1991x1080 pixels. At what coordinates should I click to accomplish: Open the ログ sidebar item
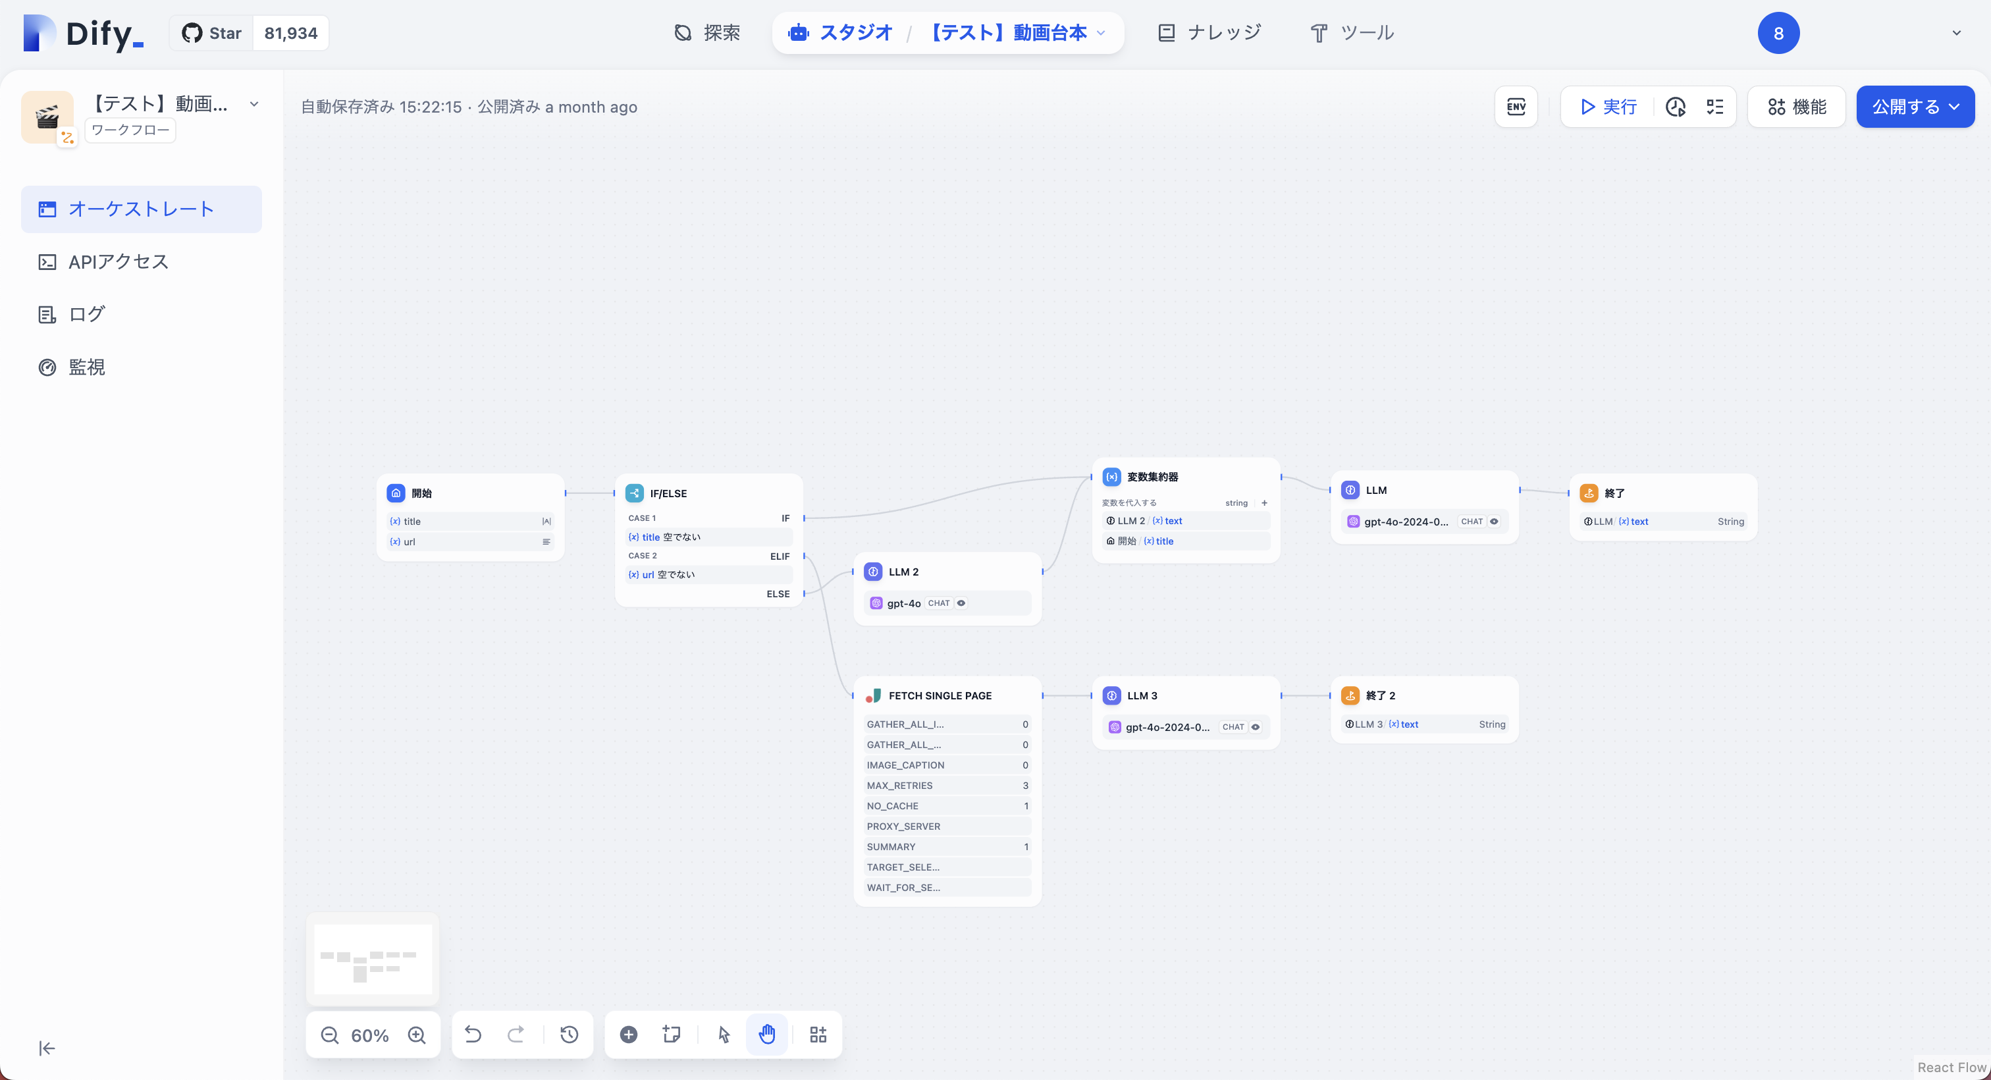click(x=86, y=314)
